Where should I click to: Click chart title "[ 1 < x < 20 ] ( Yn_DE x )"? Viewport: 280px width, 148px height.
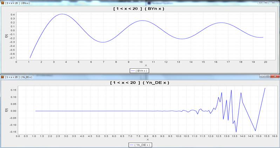(x=139, y=83)
